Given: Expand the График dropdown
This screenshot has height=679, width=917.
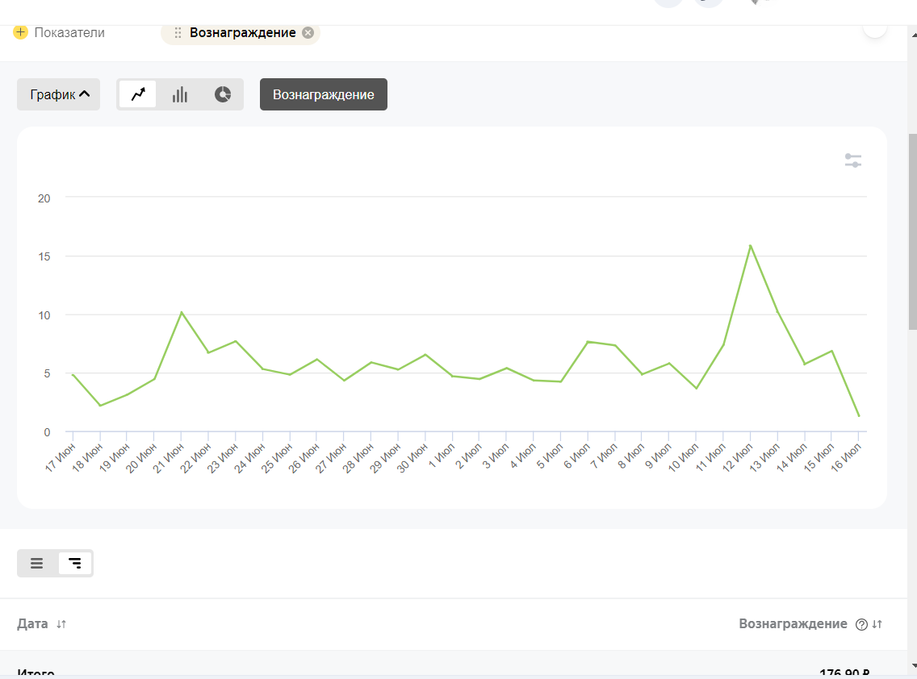Looking at the screenshot, I should point(58,94).
